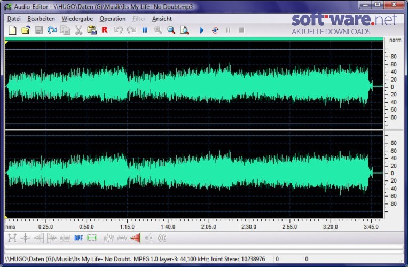The width and height of the screenshot is (408, 267).
Task: Click the speaker with sound waves icon
Action: pyautogui.click(x=149, y=238)
